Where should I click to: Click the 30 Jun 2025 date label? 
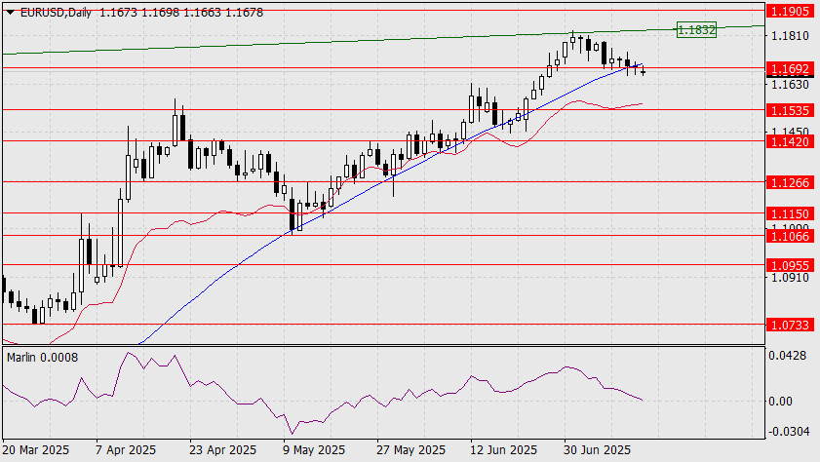[598, 450]
